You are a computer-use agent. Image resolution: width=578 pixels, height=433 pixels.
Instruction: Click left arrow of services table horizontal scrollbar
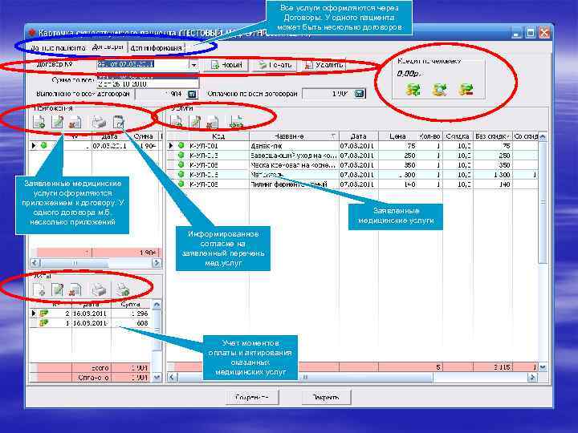pyautogui.click(x=173, y=377)
